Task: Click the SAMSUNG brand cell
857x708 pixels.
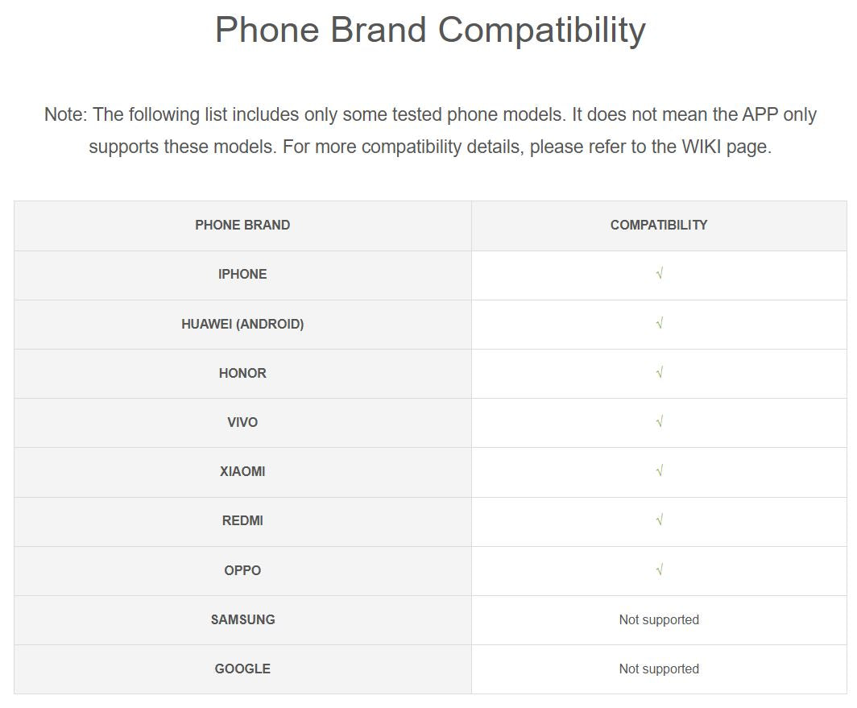Action: tap(242, 619)
